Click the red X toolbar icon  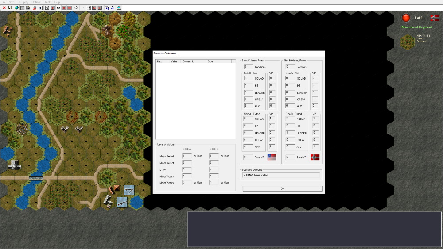(x=4, y=8)
